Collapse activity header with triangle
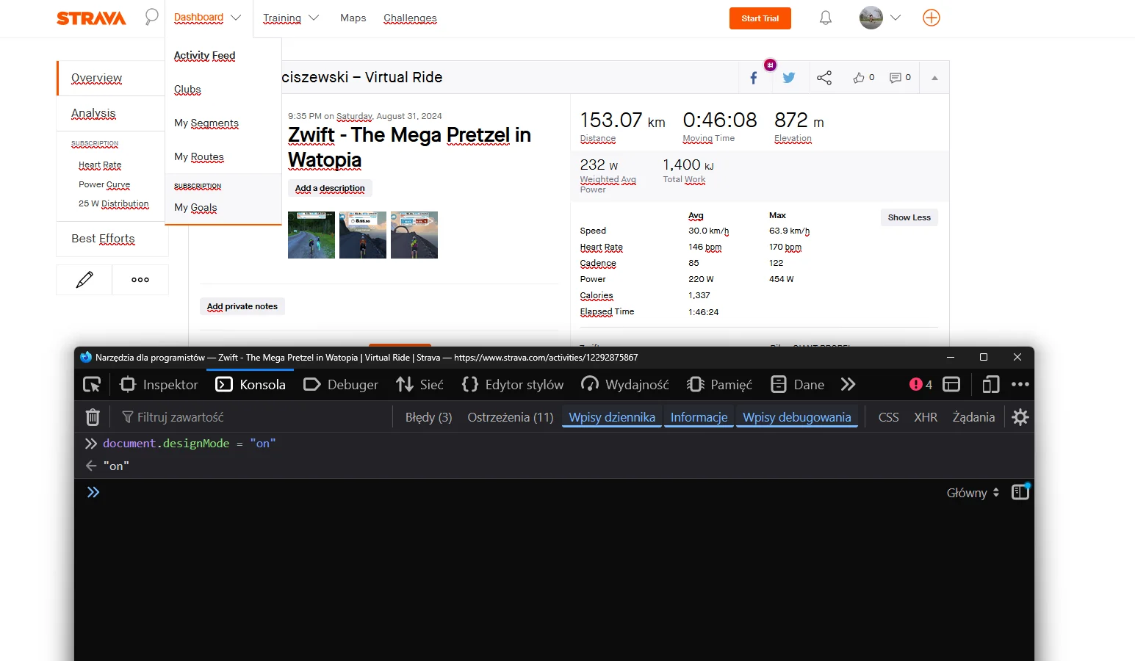Image resolution: width=1135 pixels, height=661 pixels. pos(934,78)
